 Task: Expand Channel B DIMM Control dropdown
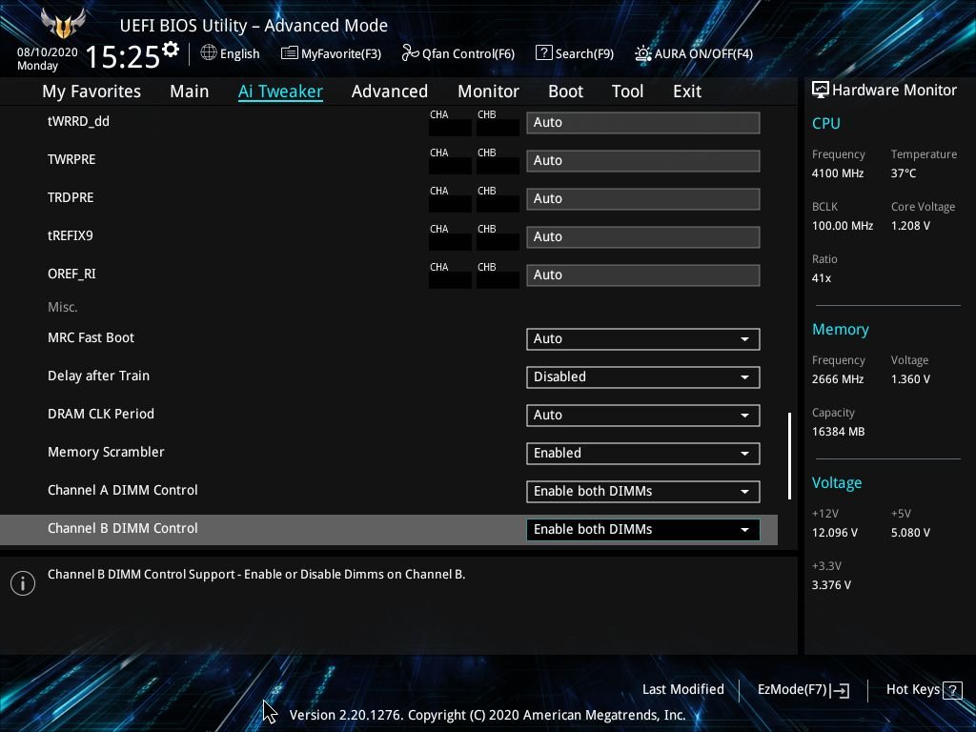pyautogui.click(x=643, y=529)
